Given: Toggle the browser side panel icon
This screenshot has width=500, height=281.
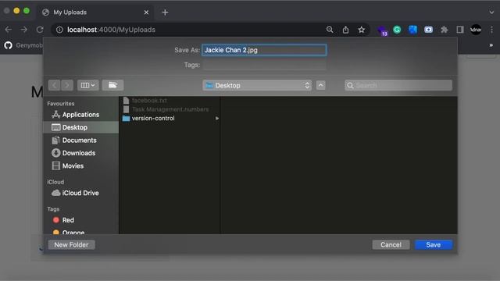Looking at the screenshot, I should point(460,30).
